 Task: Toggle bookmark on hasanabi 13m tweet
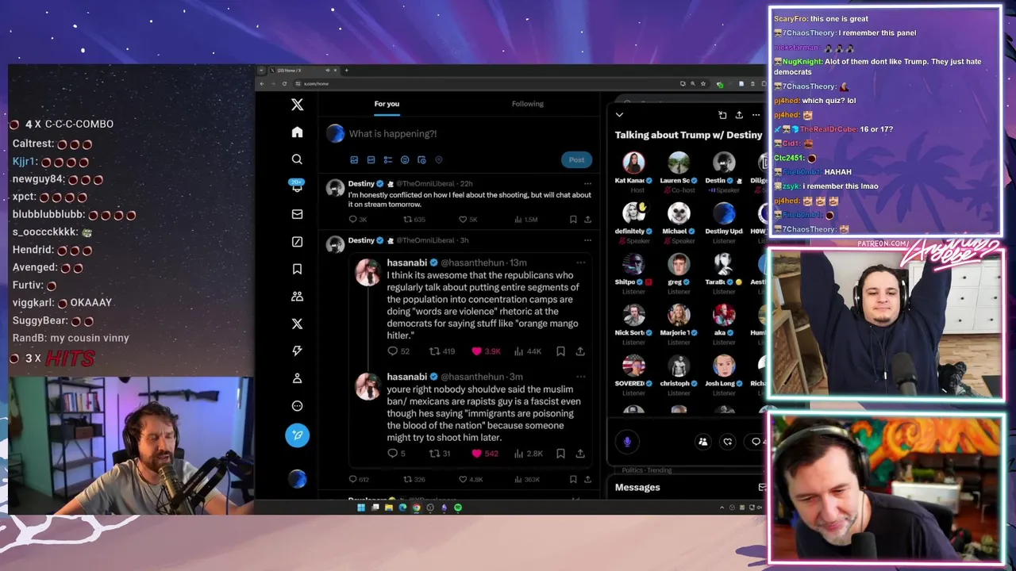click(x=560, y=351)
